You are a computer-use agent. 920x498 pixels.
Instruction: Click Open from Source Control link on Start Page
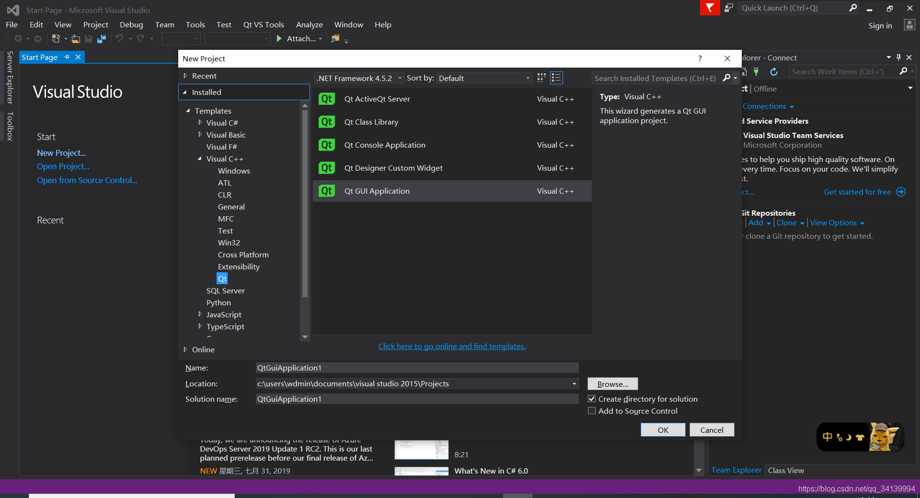(x=87, y=180)
